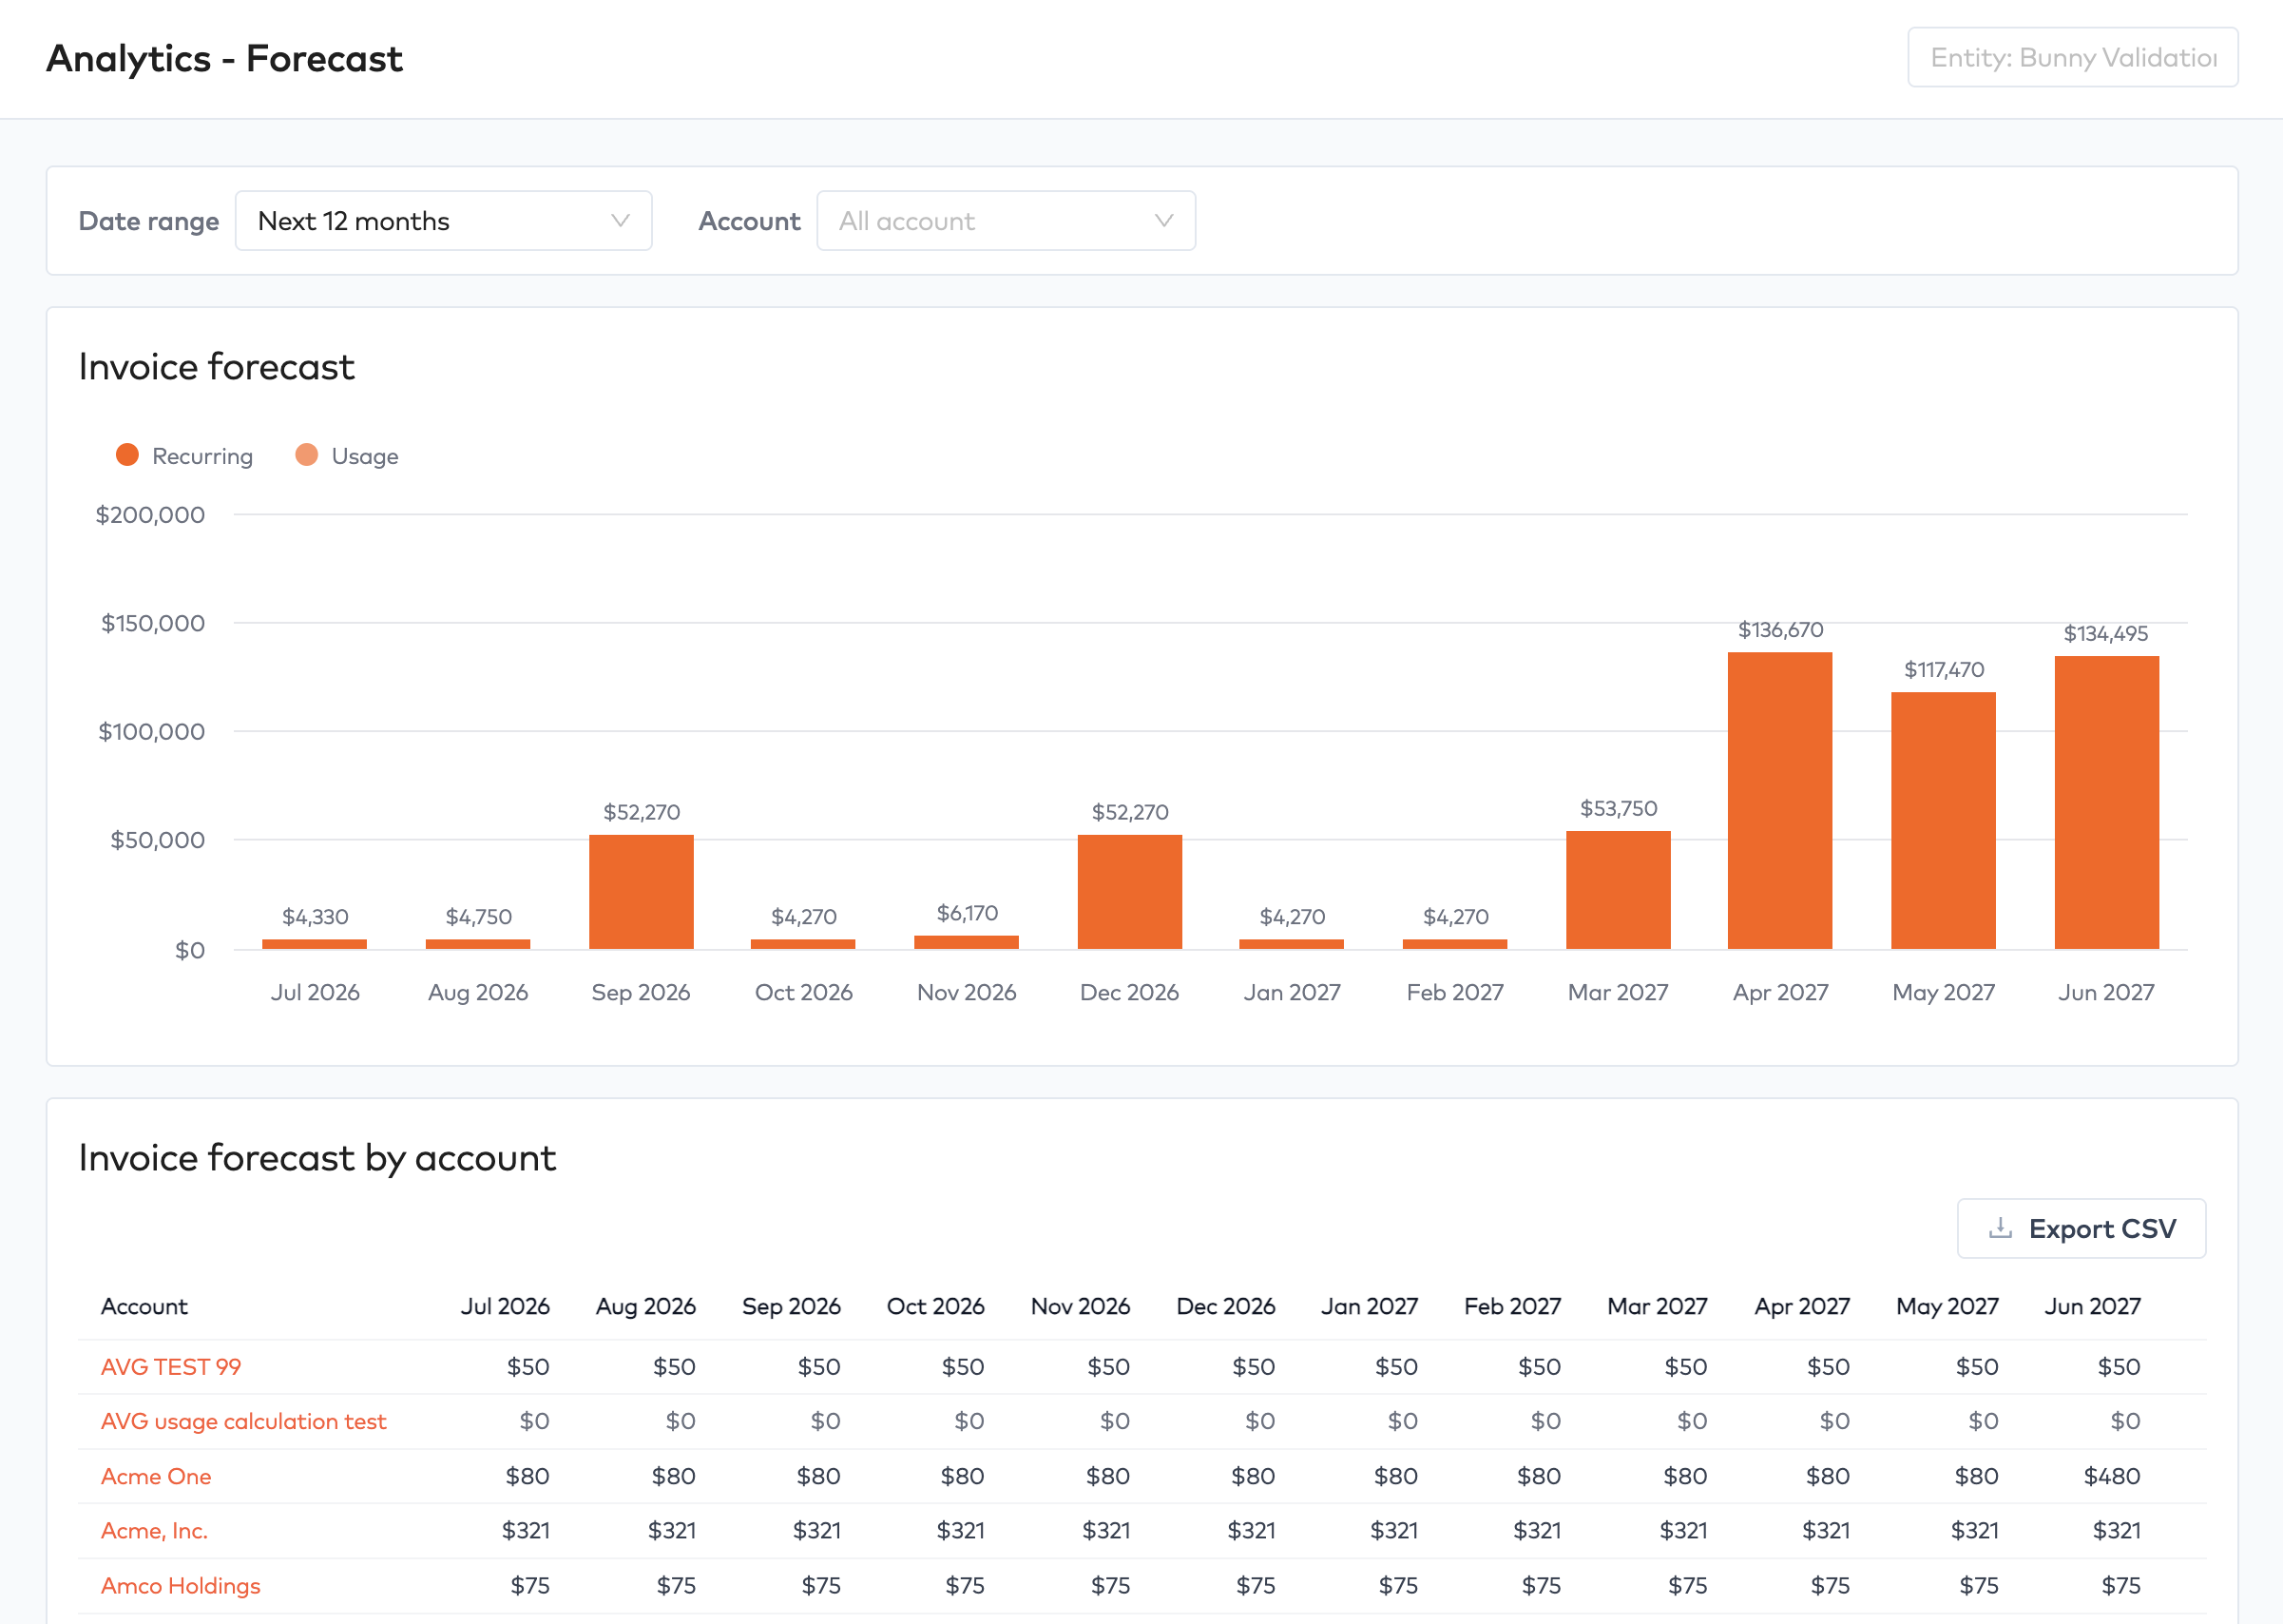This screenshot has width=2283, height=1624.
Task: Click the Invoice forecast by account heading
Action: click(317, 1158)
